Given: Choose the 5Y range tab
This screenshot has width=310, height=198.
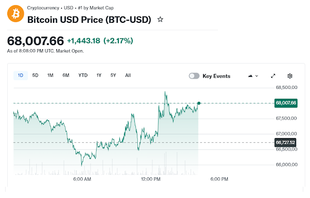Looking at the screenshot, I should [x=113, y=75].
